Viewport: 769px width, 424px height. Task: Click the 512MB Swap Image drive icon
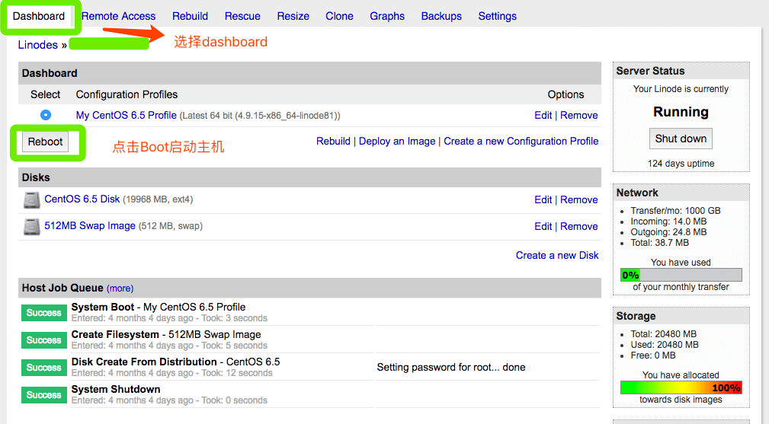pos(31,227)
